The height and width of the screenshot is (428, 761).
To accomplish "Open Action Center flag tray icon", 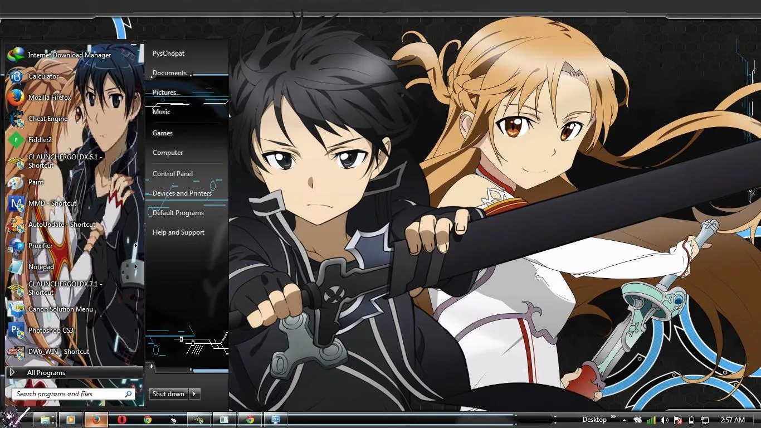I will tap(679, 420).
